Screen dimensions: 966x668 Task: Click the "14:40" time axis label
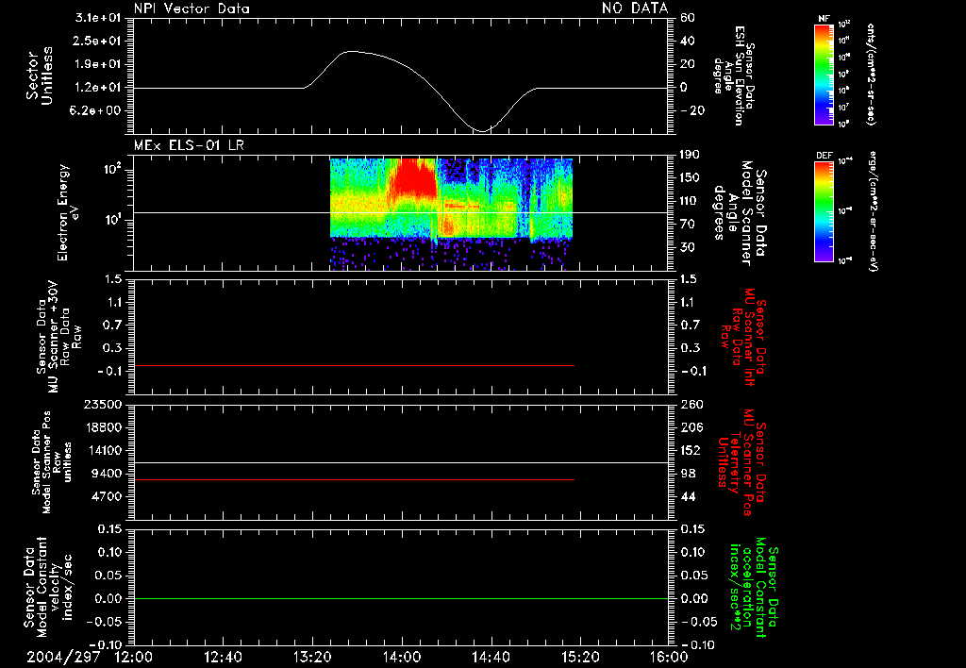point(491,657)
